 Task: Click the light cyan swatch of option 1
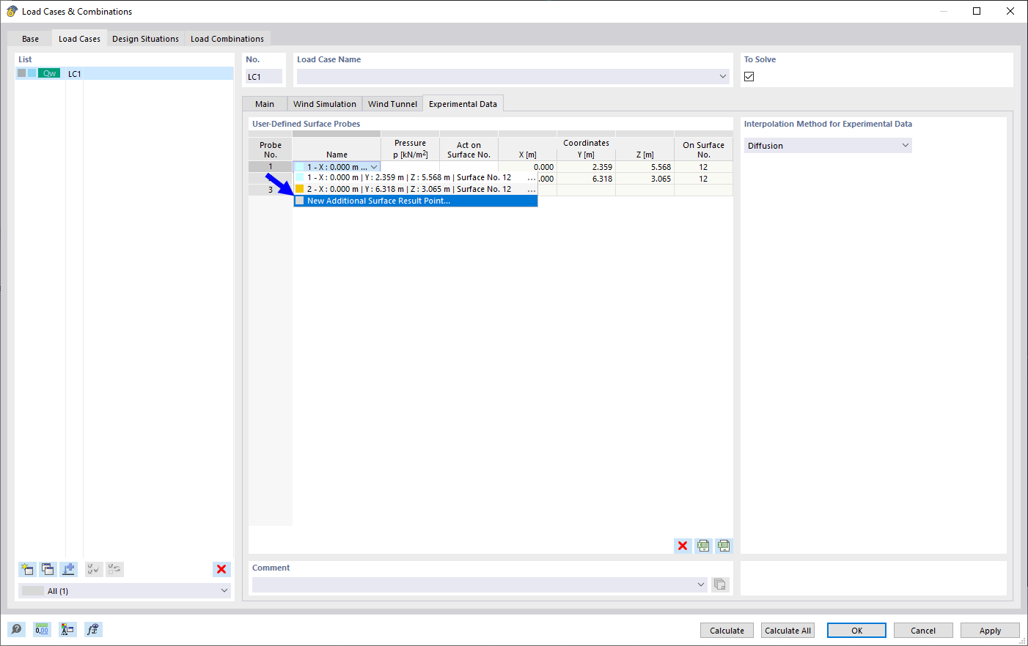tap(299, 177)
